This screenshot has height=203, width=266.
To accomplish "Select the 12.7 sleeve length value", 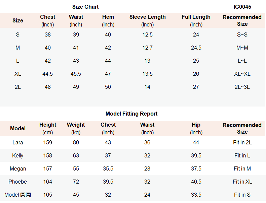I will pos(147,48).
